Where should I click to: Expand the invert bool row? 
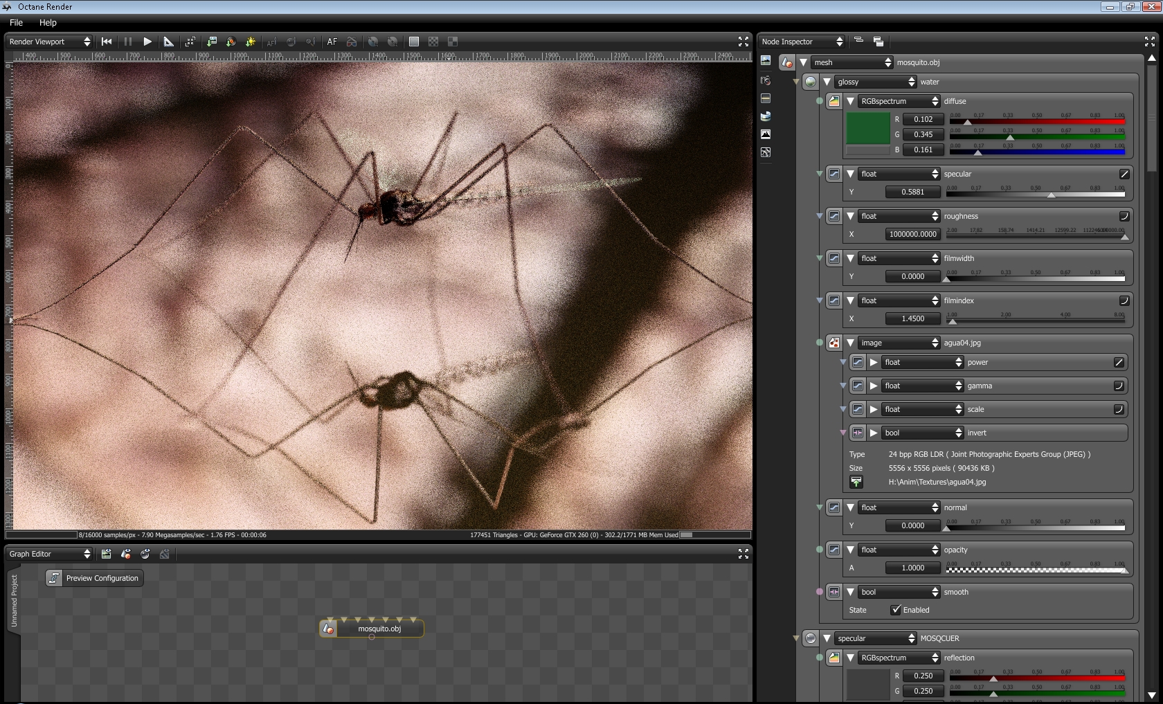pos(874,433)
